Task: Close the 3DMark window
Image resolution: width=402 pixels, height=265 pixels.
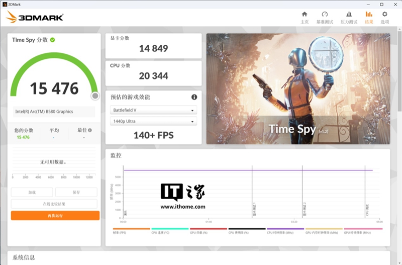Action: tap(395, 5)
